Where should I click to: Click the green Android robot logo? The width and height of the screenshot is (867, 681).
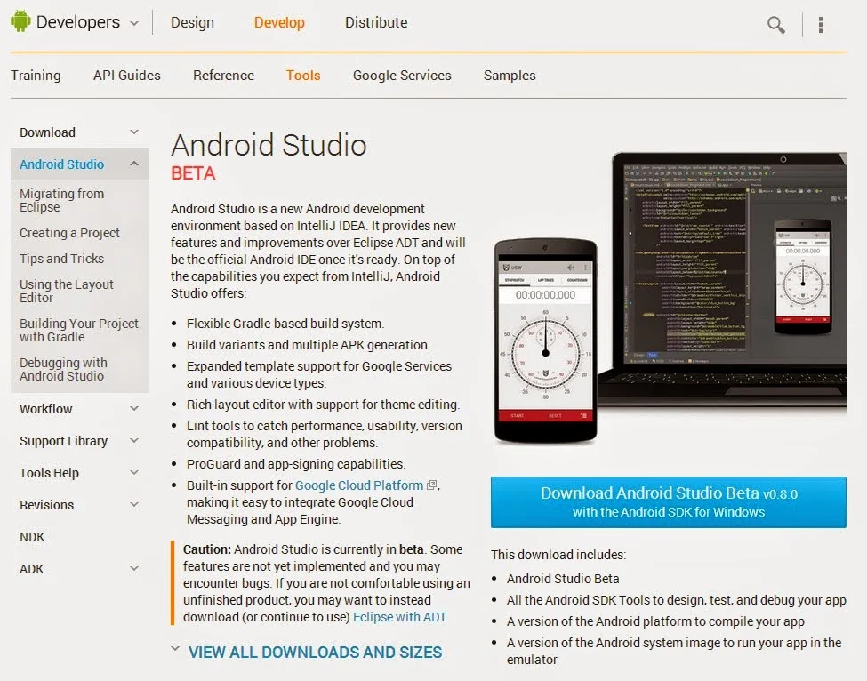pyautogui.click(x=20, y=21)
